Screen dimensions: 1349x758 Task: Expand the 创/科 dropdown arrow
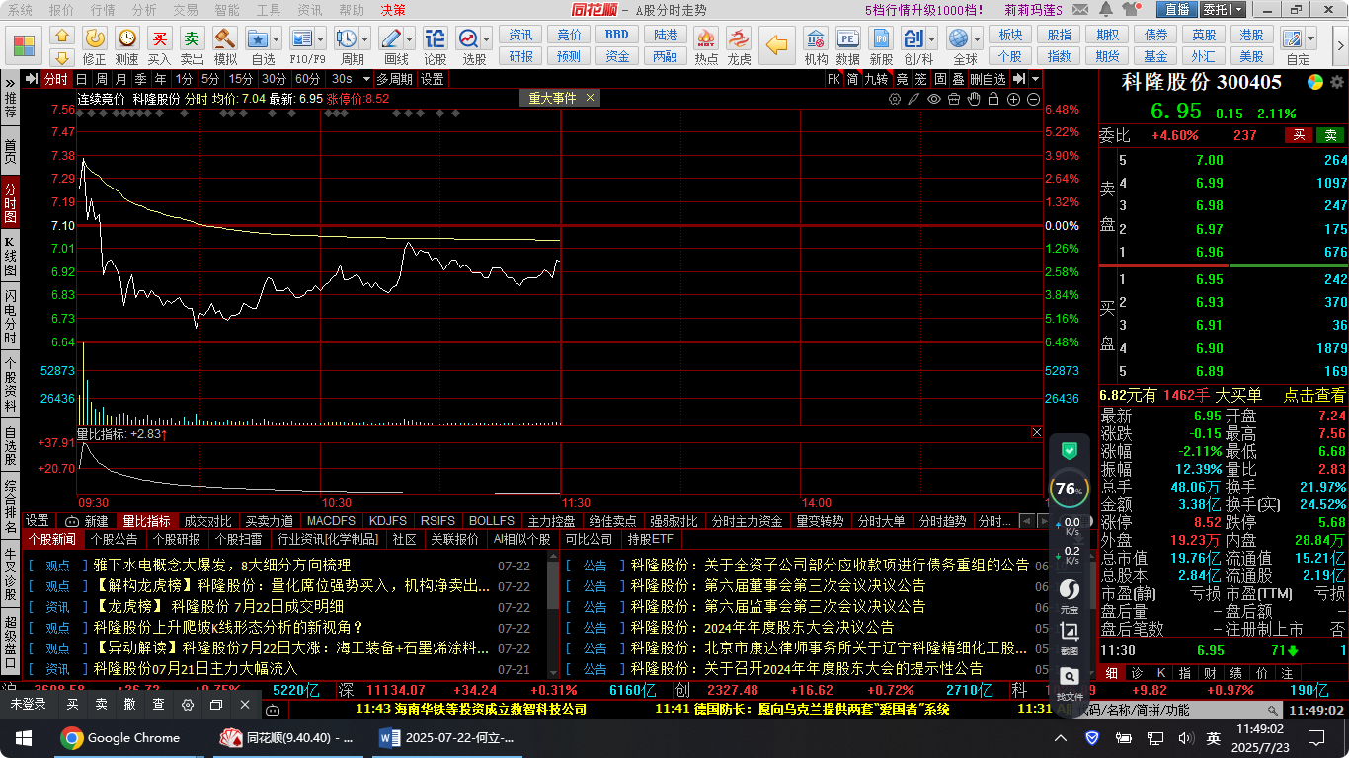point(931,38)
